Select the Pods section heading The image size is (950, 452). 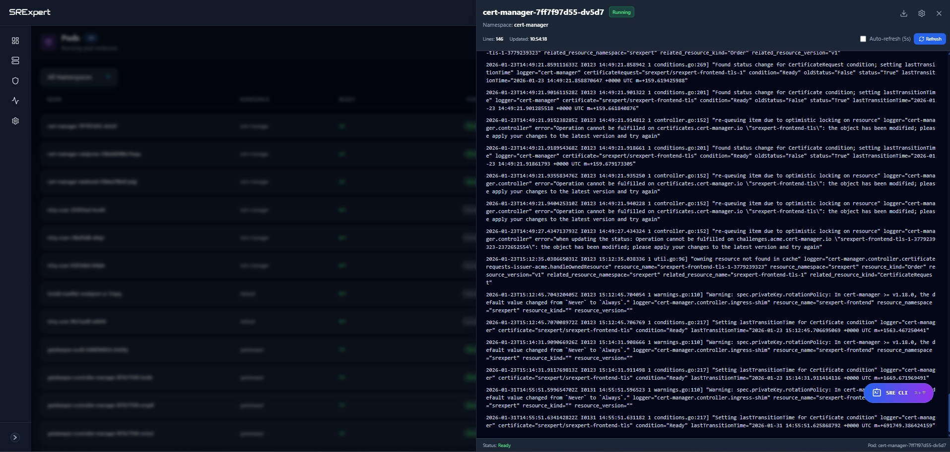pos(71,37)
